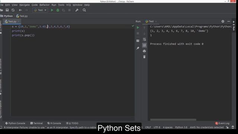Click the print(s.pop()) code line
This screenshot has height=134, width=238.
[23, 35]
